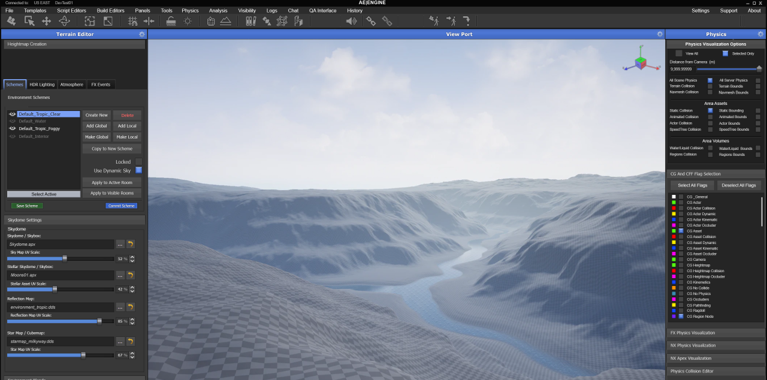The image size is (767, 380).
Task: Expand the Physics Collision Editor section
Action: click(x=715, y=371)
